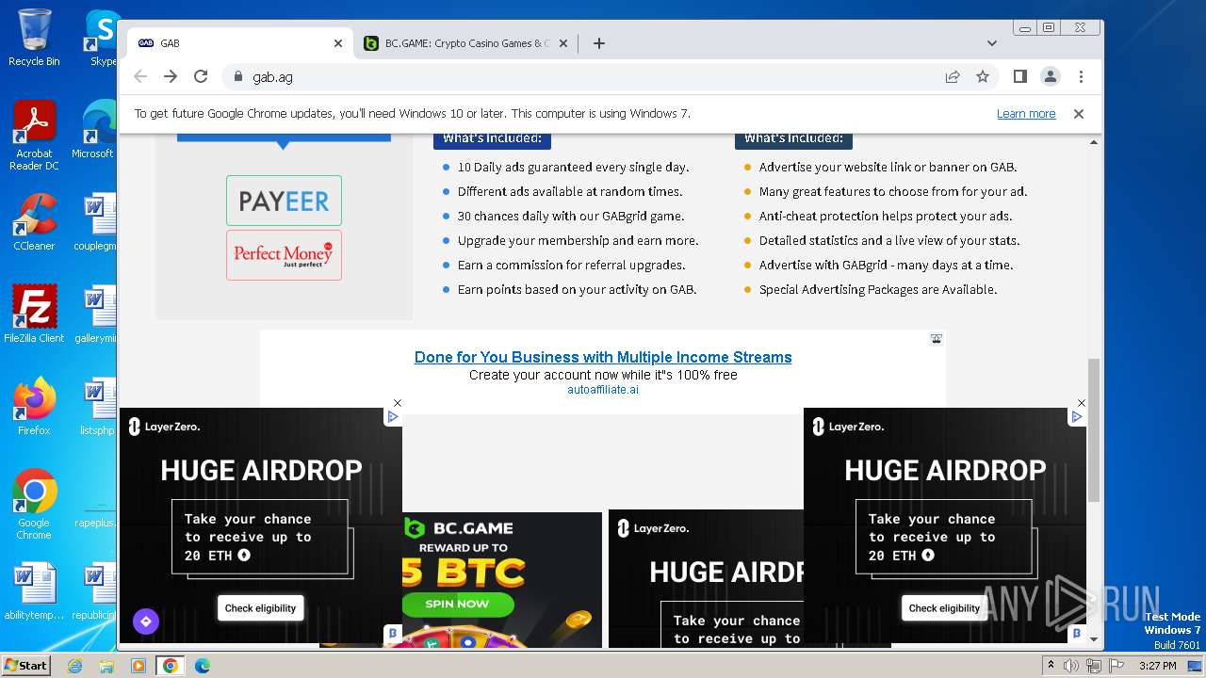1206x678 pixels.
Task: Click the Perfect Money logo
Action: (x=284, y=255)
